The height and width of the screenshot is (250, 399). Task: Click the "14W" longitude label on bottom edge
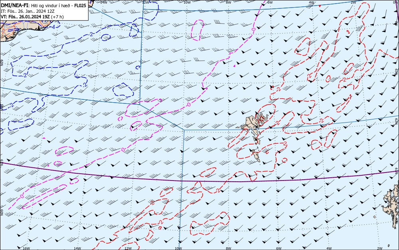(77, 248)
